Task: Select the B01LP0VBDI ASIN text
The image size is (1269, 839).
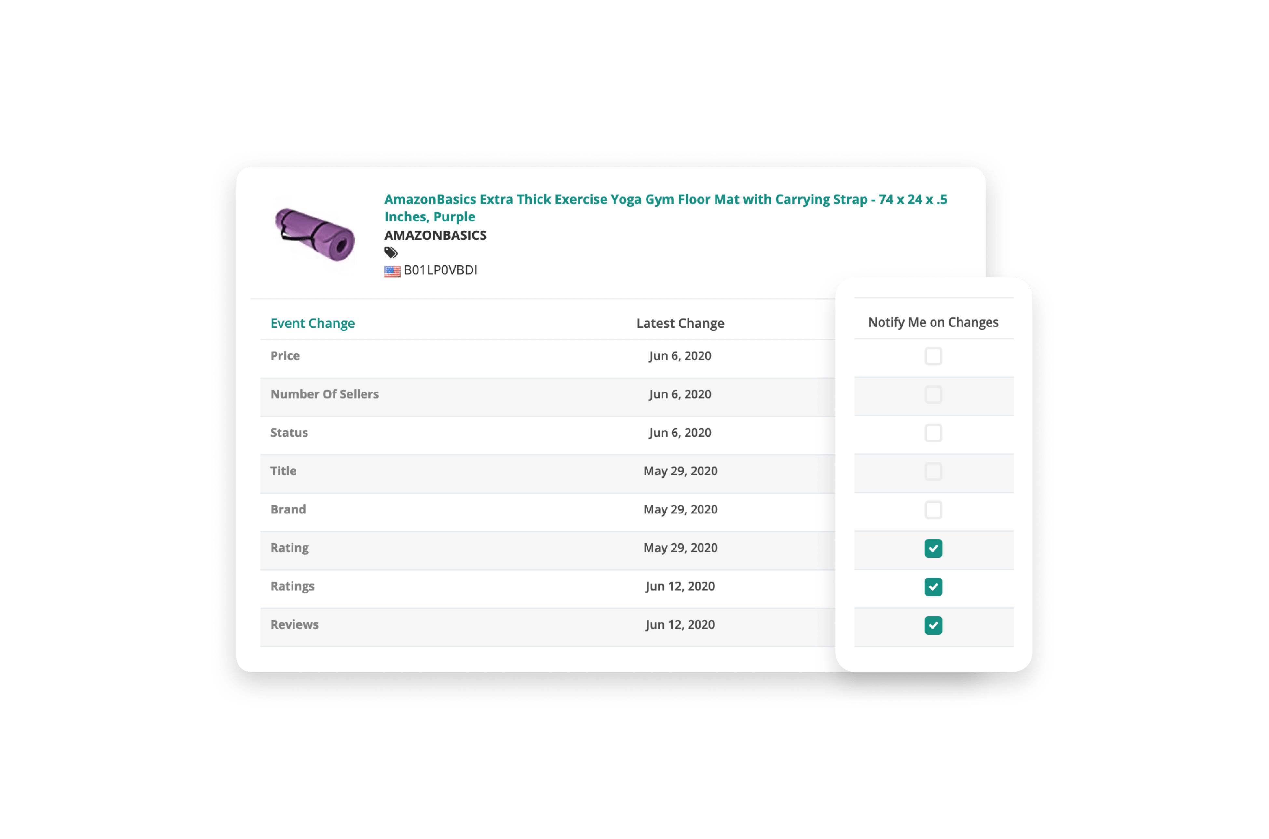Action: (440, 270)
